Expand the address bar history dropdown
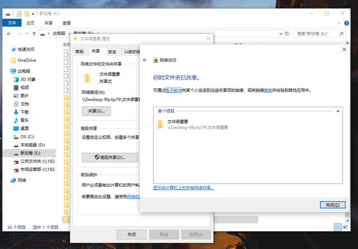 pyautogui.click(x=281, y=33)
